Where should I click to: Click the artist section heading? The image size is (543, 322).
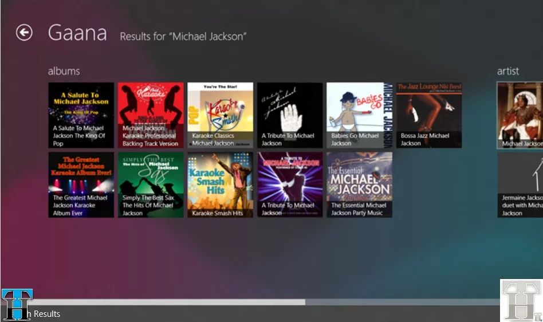coord(508,71)
